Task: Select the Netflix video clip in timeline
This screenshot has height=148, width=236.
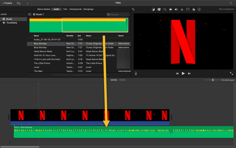Action: [x=90, y=115]
